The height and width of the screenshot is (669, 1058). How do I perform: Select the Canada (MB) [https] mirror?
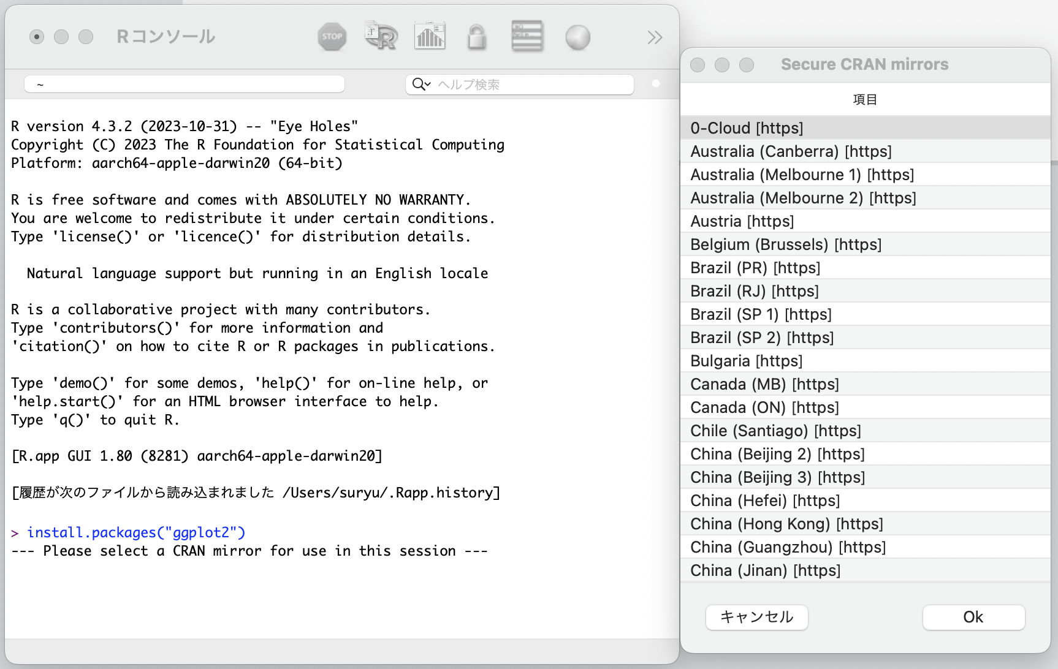(866, 384)
